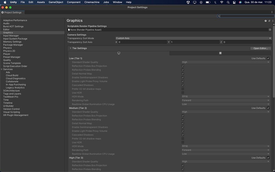Select Quality in the settings sidebar
275x172 pixels.
(x=7, y=60)
